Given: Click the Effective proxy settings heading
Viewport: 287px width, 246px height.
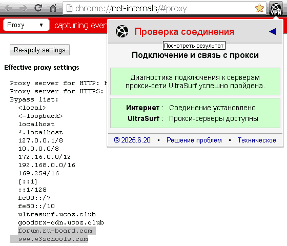Looking at the screenshot, I should [x=42, y=68].
